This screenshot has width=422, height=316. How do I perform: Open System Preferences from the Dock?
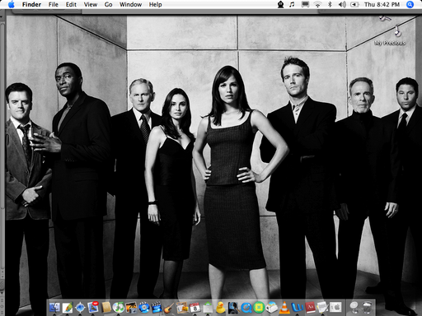click(x=335, y=307)
